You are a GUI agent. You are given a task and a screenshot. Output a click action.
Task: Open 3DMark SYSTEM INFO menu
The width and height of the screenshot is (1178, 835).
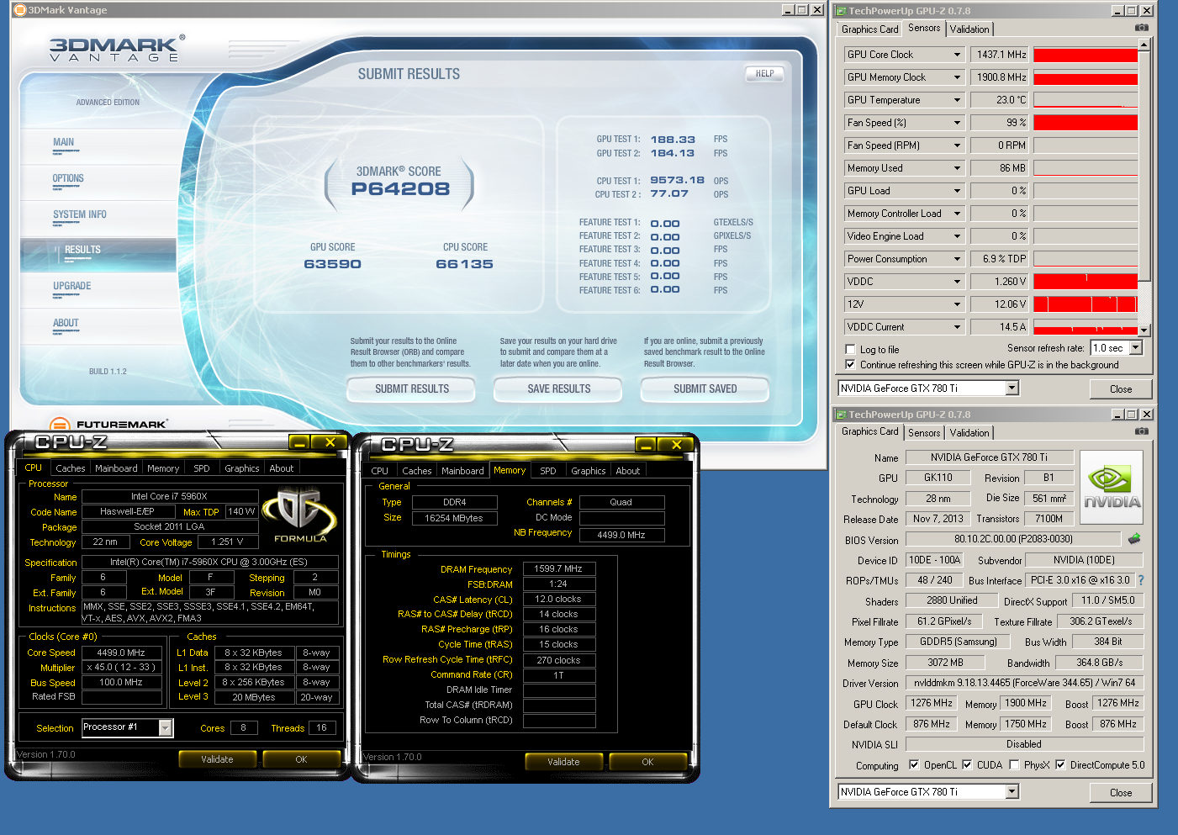[x=80, y=215]
